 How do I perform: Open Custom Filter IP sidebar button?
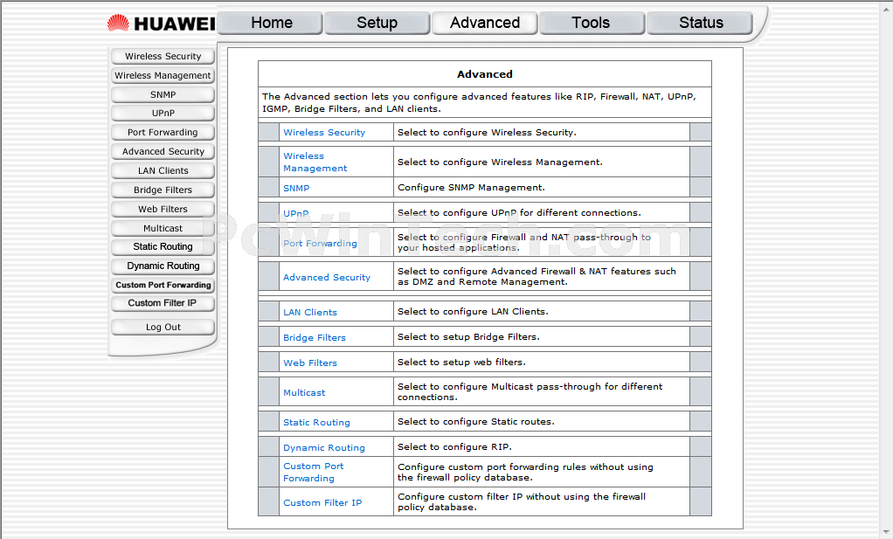(x=163, y=303)
